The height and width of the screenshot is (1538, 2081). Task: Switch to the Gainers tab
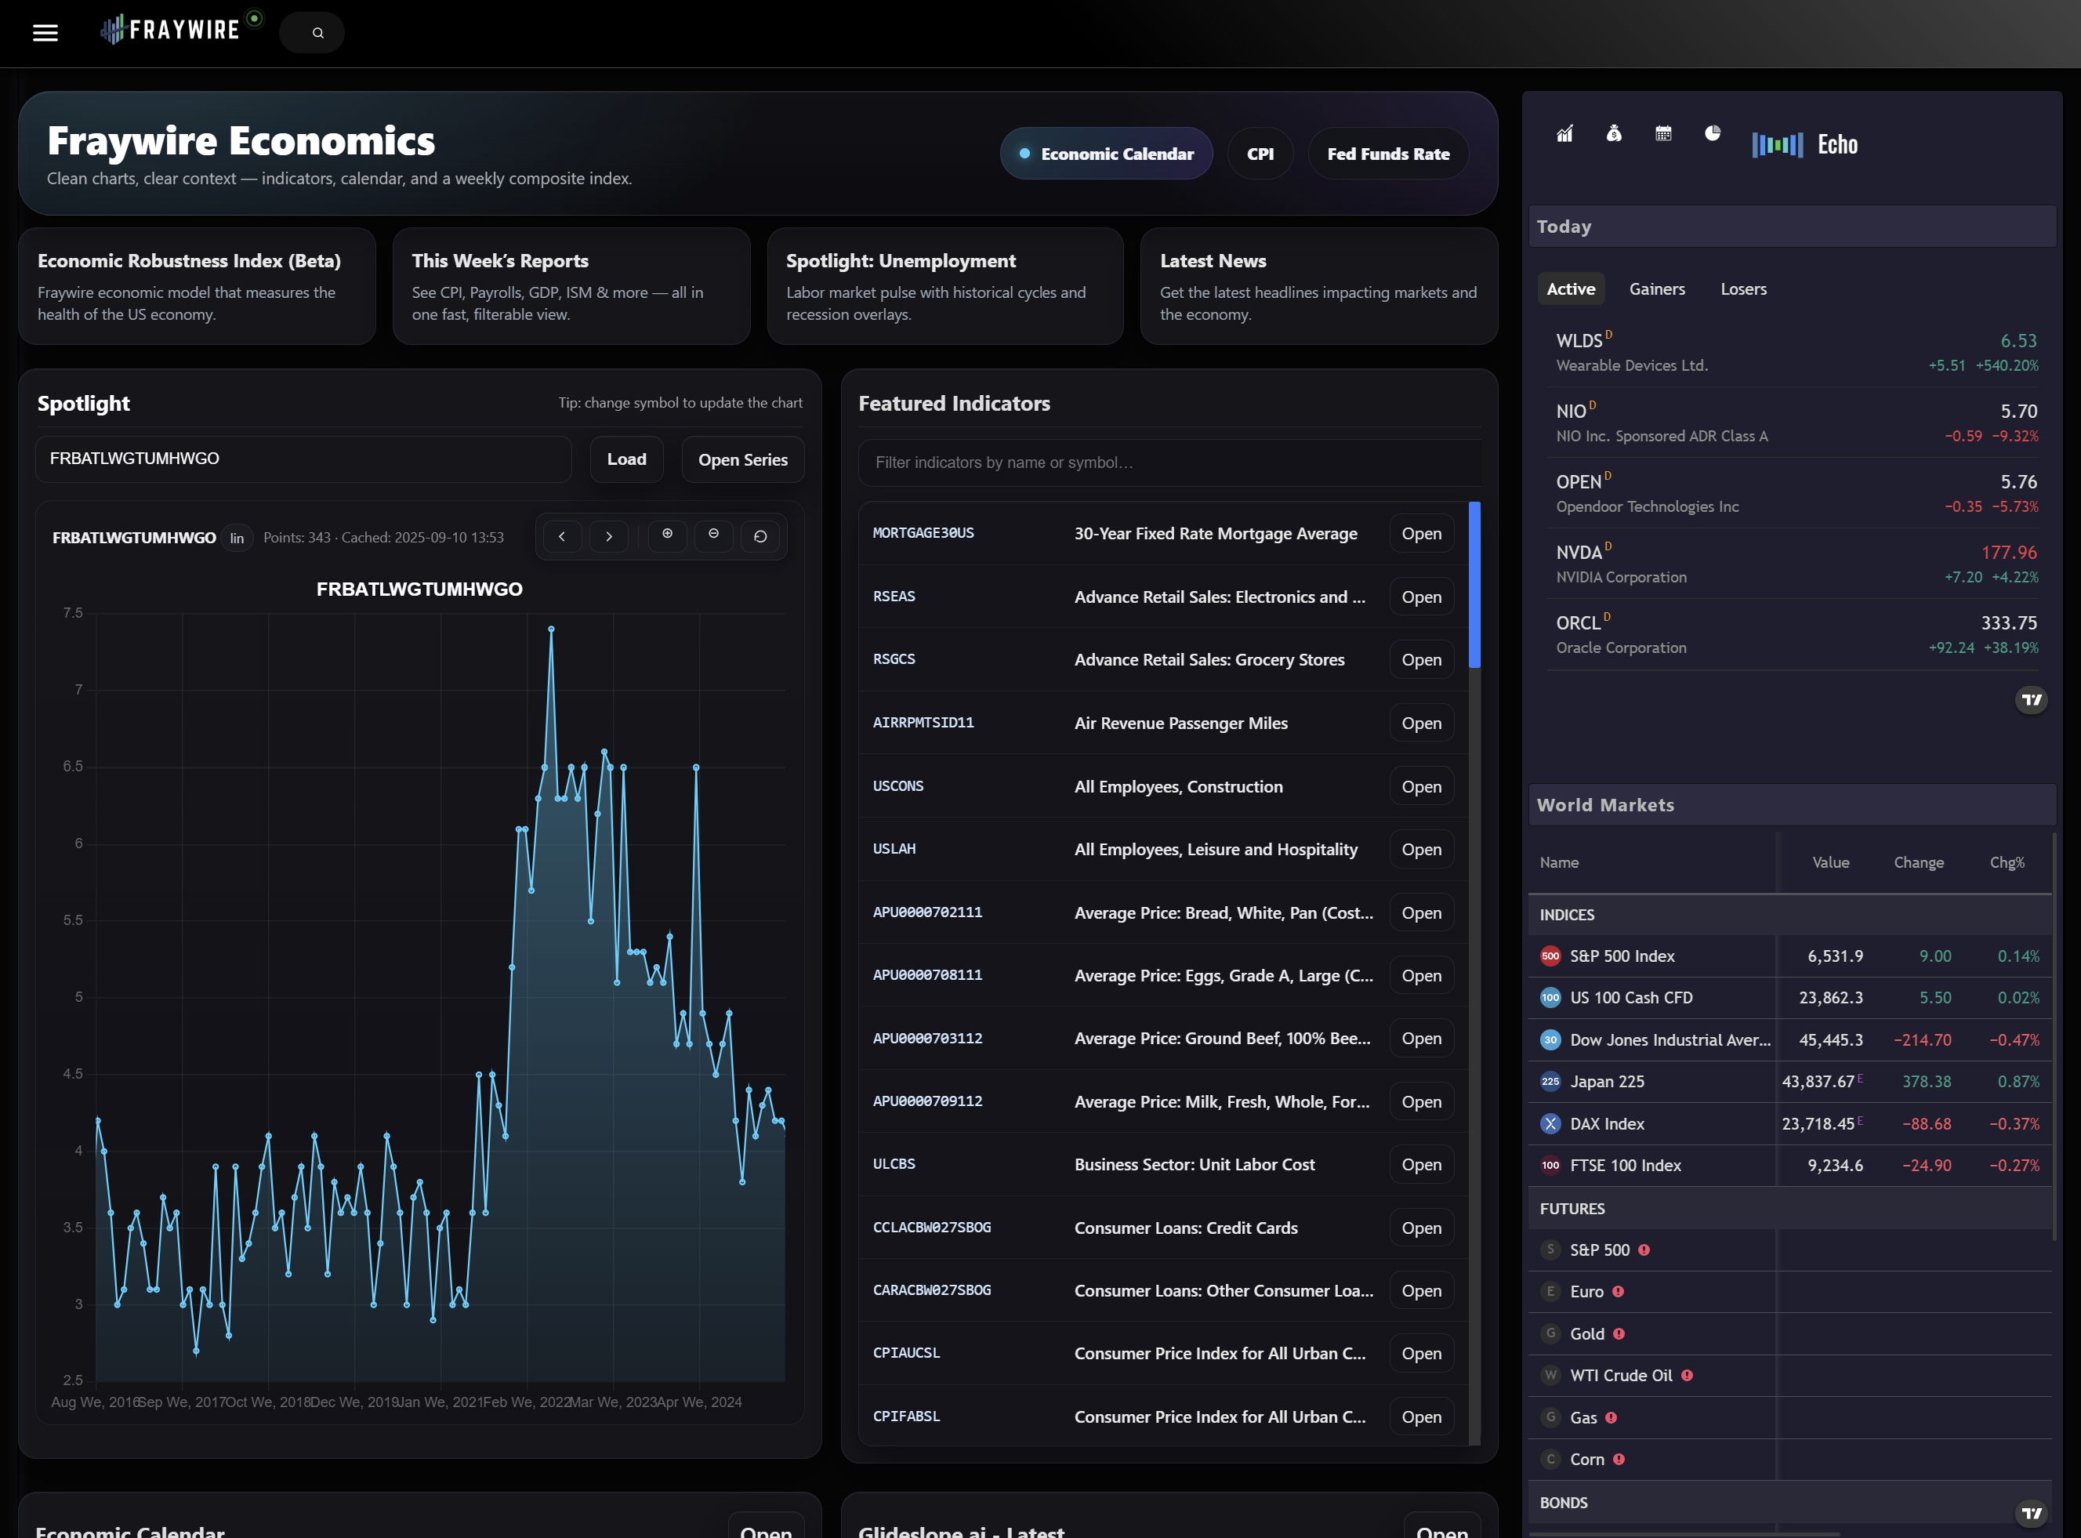1657,289
